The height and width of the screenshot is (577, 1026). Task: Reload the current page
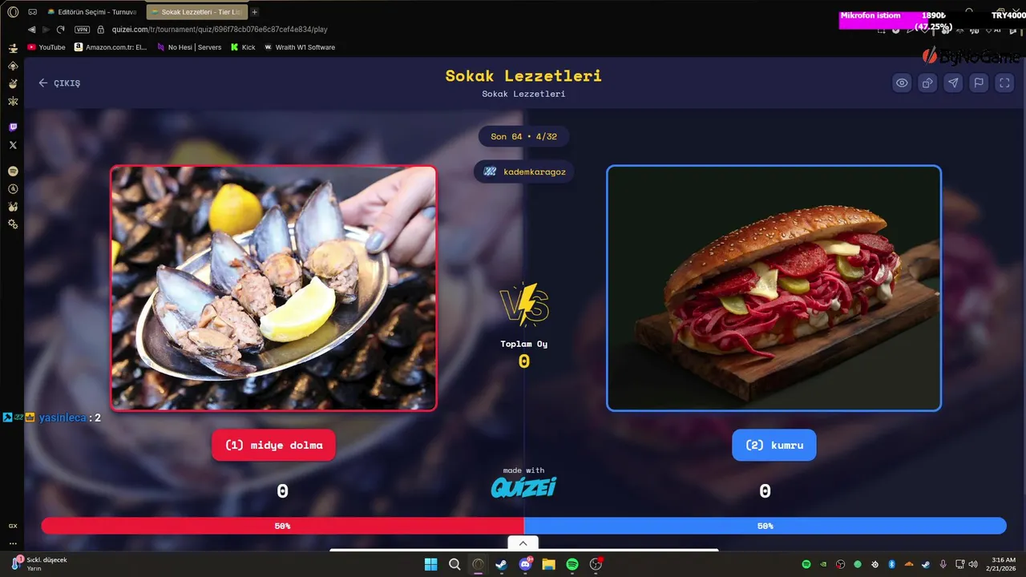click(61, 30)
